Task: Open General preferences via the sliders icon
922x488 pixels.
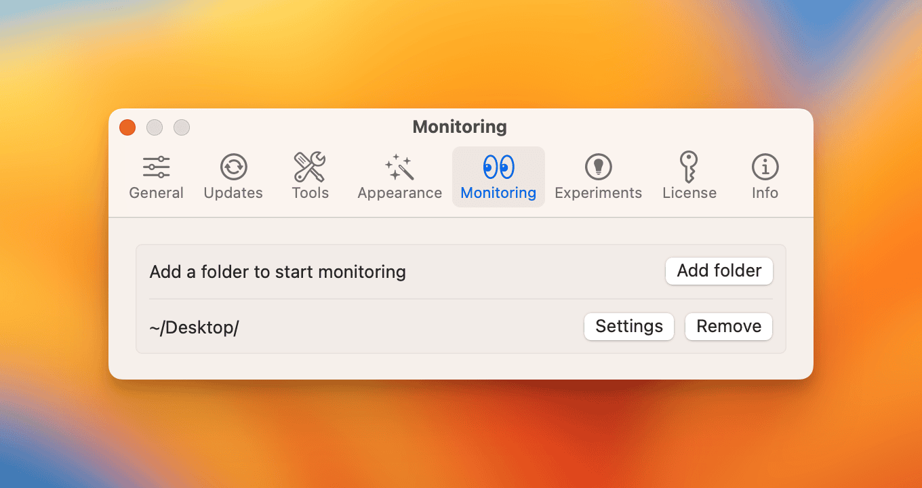Action: [x=156, y=167]
